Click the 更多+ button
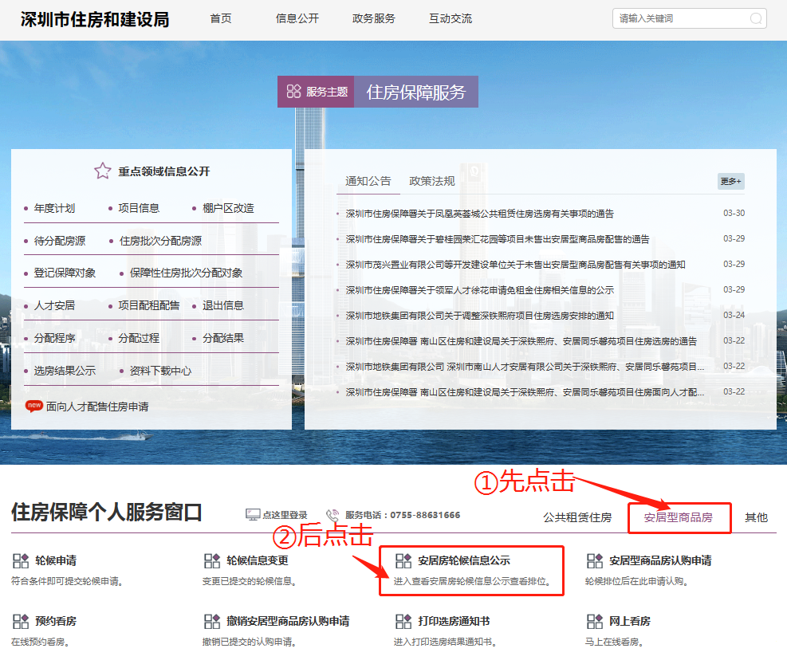Screen dimensions: 787x664 click(x=730, y=181)
